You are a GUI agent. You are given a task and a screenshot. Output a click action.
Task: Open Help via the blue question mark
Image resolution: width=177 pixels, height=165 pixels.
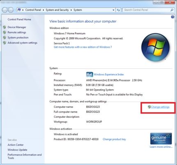[172, 17]
